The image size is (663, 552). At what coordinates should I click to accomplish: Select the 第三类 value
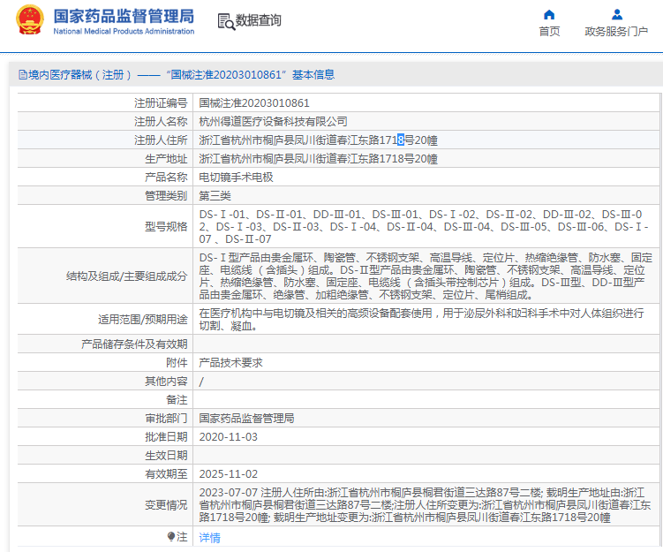215,196
